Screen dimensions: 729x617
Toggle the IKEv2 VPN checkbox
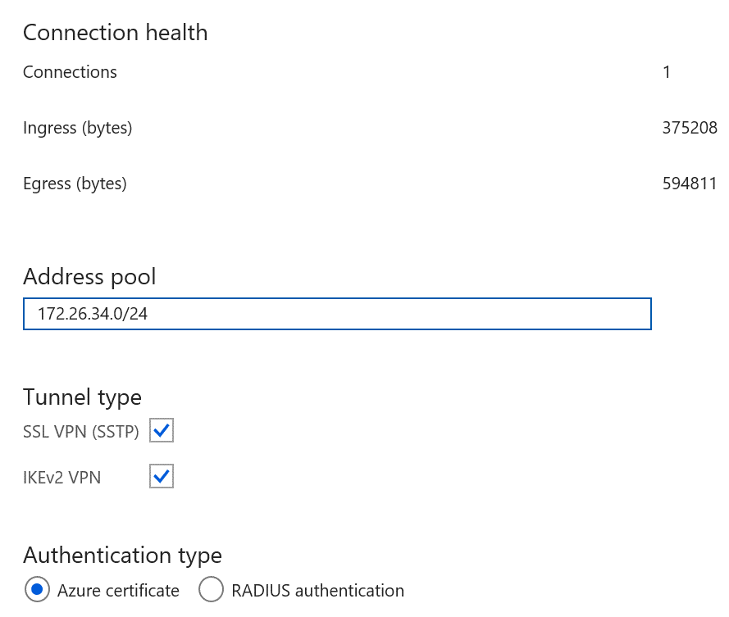point(162,476)
